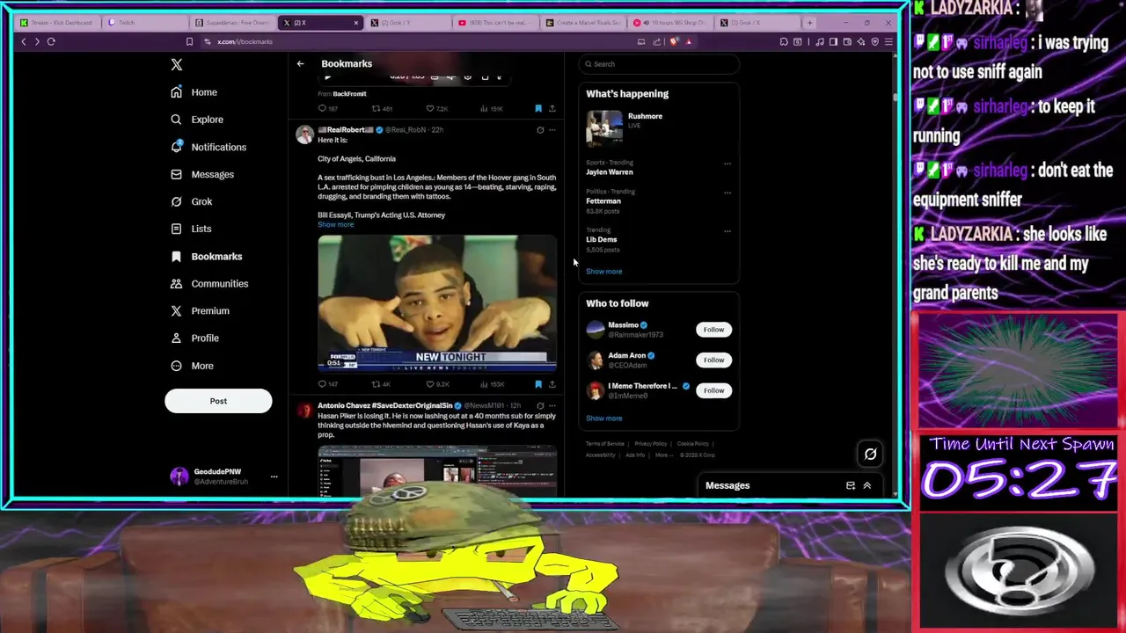Open Communities in the sidebar
Image resolution: width=1126 pixels, height=633 pixels.
click(x=209, y=283)
